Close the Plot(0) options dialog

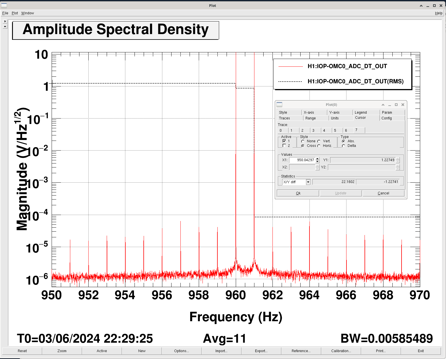[403, 105]
